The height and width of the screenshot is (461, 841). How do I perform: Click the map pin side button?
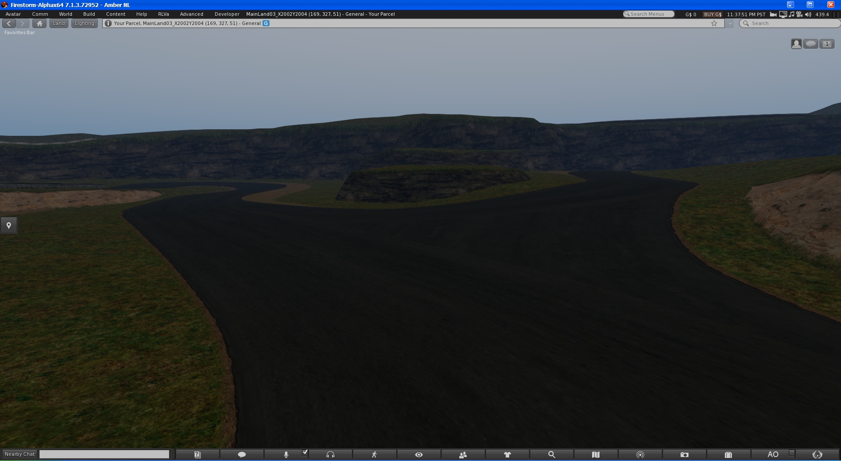(8, 225)
